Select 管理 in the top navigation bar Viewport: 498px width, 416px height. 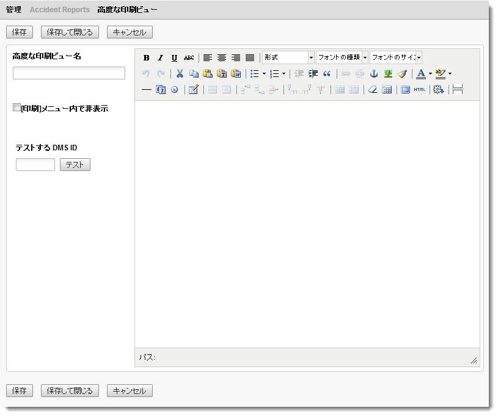[15, 10]
